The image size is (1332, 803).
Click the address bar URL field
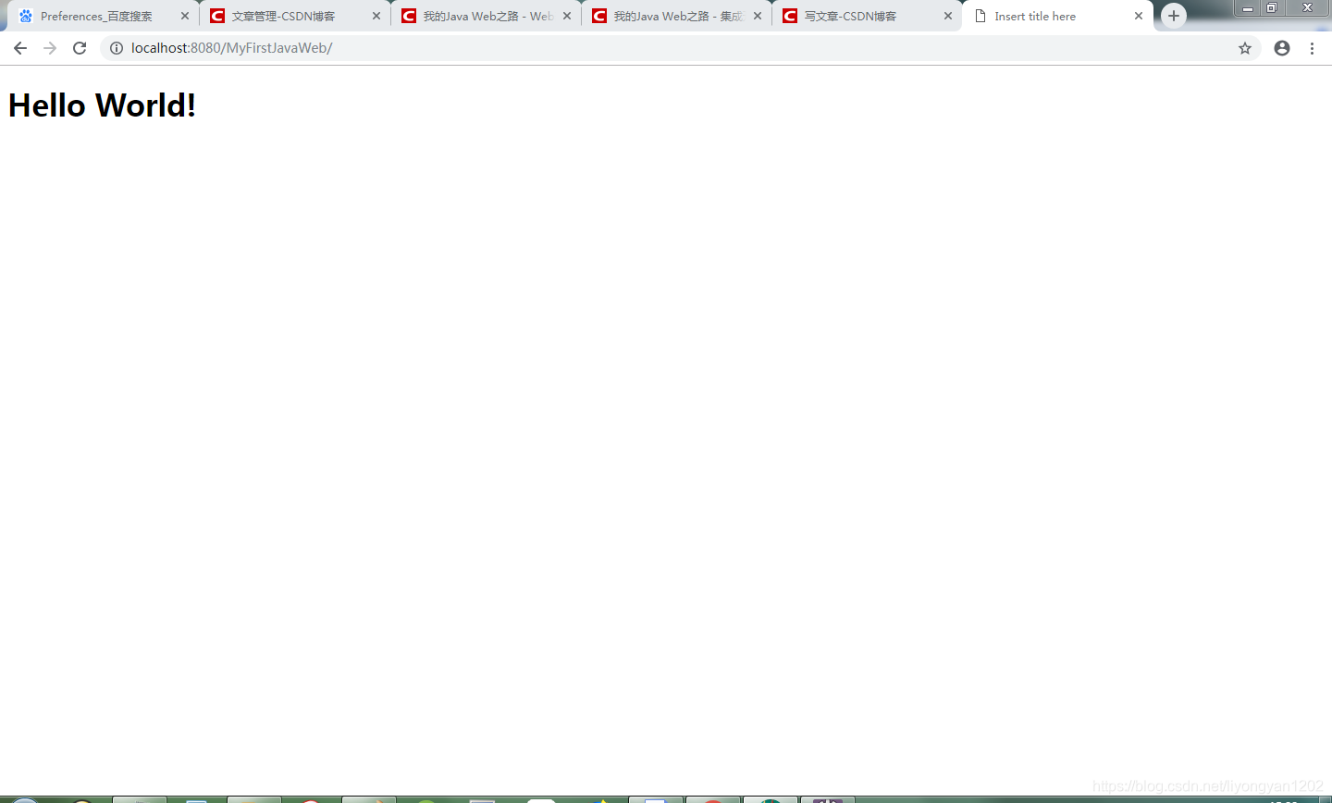(x=680, y=48)
